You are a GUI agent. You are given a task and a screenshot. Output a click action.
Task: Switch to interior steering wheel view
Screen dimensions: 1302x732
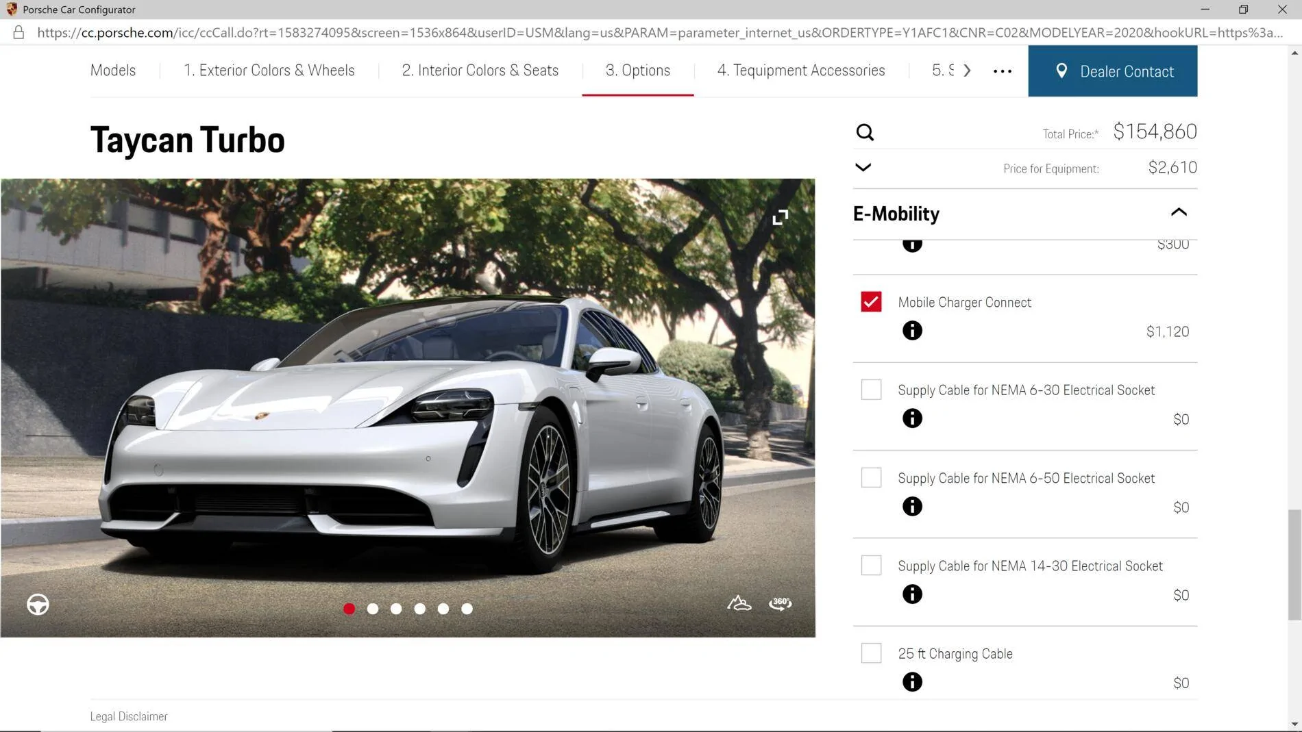(38, 605)
